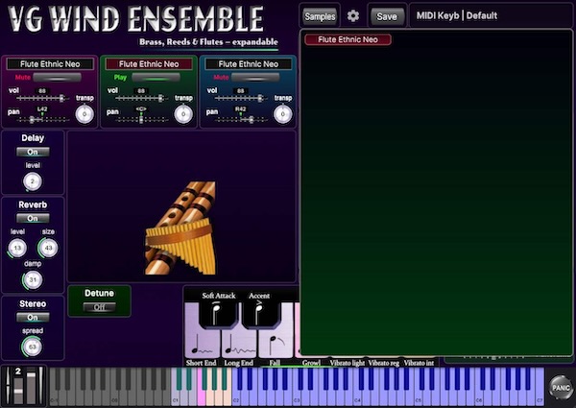Viewport: 576px width, 408px height.
Task: Click the Reverb damp knob
Action: (33, 279)
